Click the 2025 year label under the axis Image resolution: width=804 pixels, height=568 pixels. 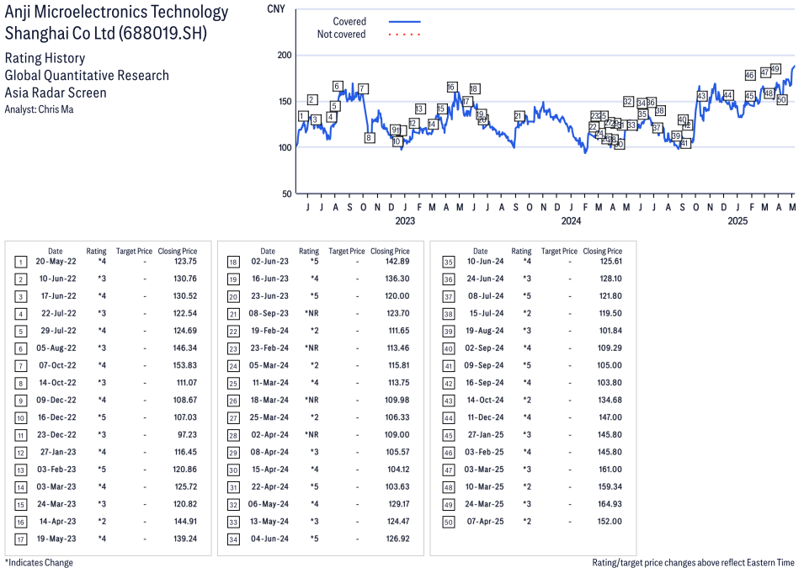click(737, 221)
